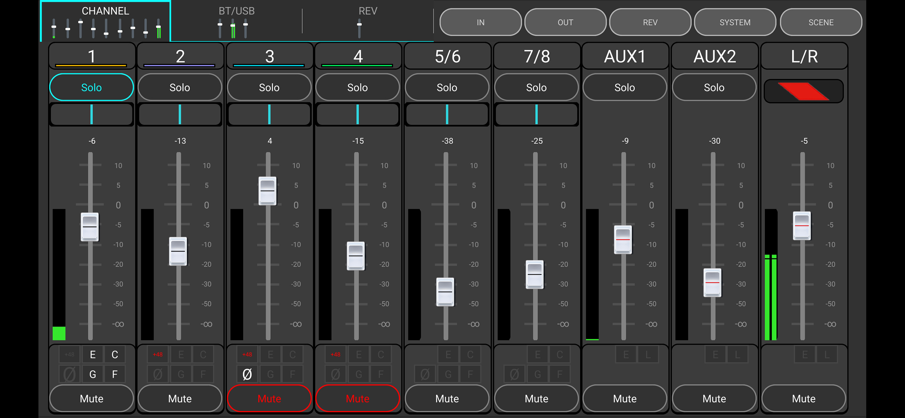Enable Solo on AUX2

(714, 87)
